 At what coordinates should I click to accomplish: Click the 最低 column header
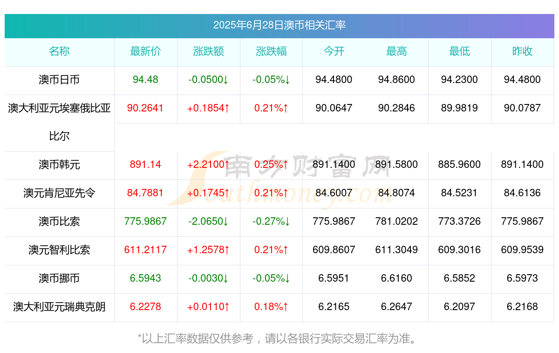click(459, 51)
